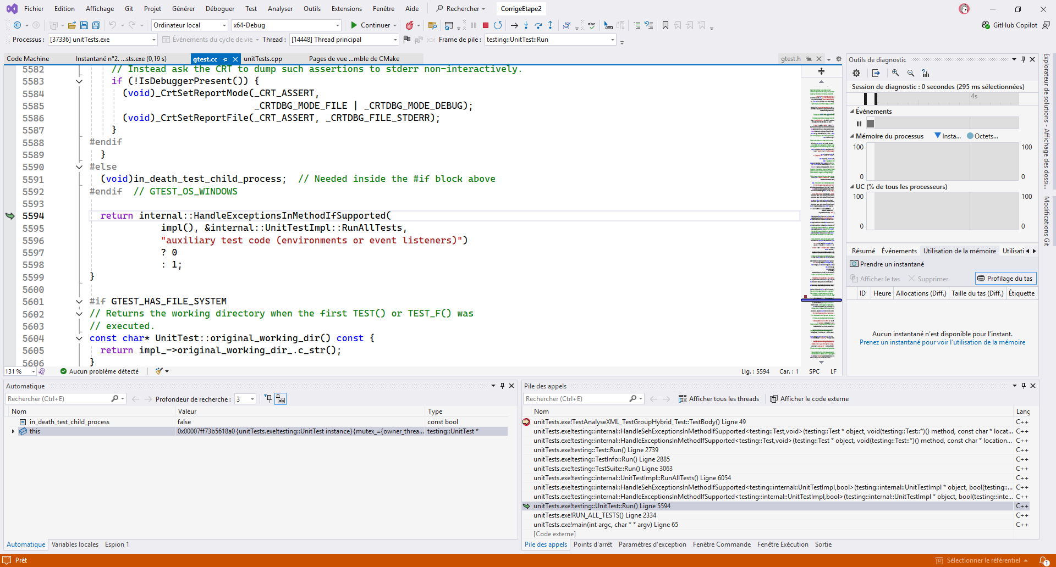Viewport: 1056px width, 567px height.
Task: Open the Ordinateur local dropdown
Action: [x=189, y=25]
